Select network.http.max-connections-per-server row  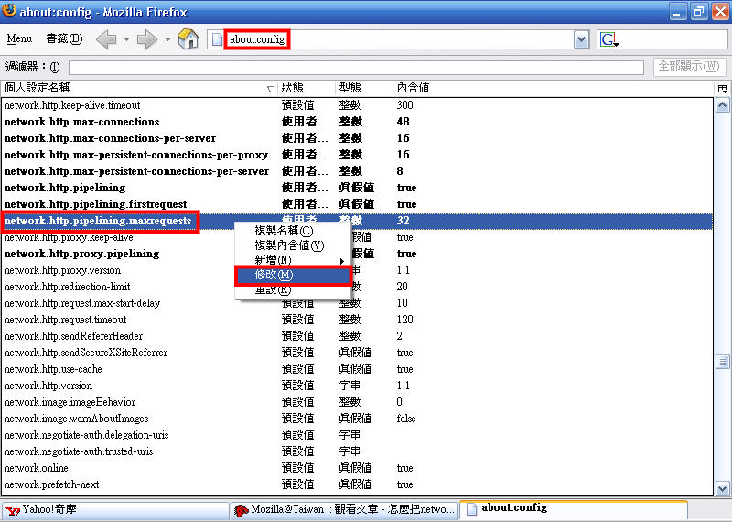coord(357,138)
